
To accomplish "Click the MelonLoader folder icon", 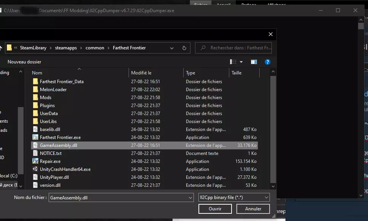I will pos(35,90).
